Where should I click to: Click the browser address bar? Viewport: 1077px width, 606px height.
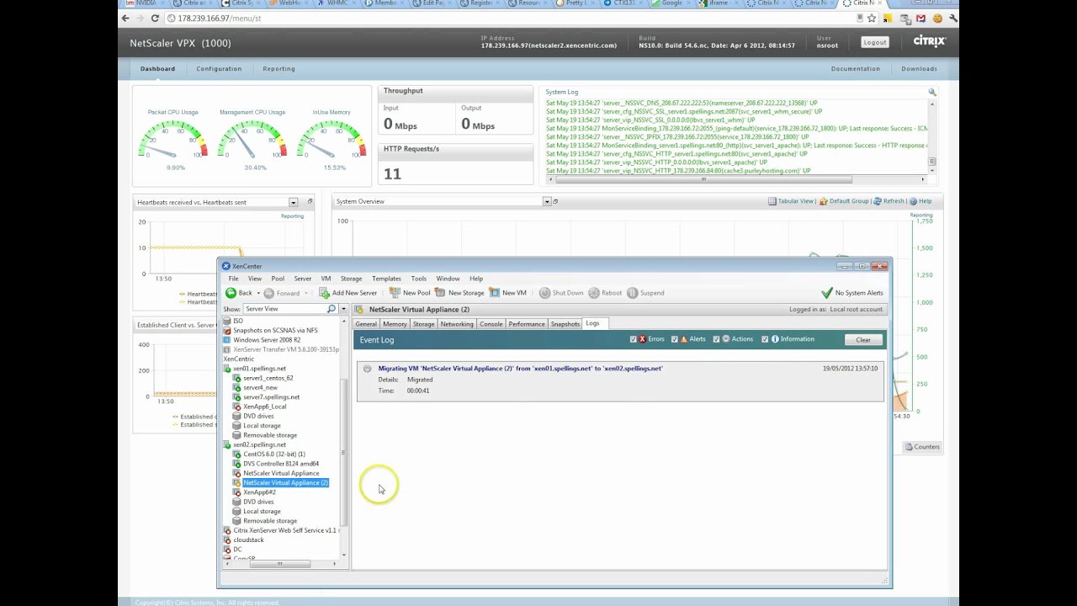(x=513, y=18)
